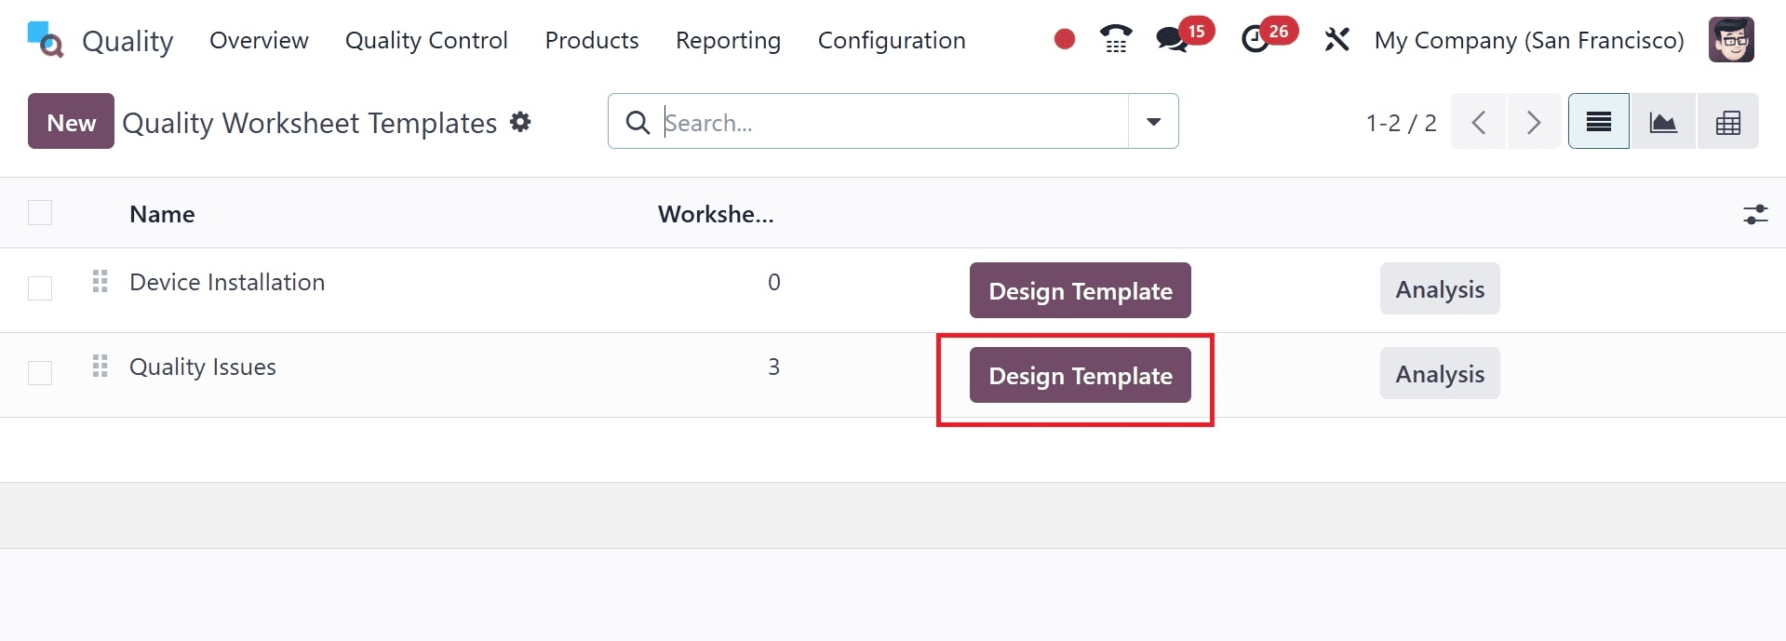Open the Device Installation record
This screenshot has height=641, width=1786.
(x=227, y=282)
